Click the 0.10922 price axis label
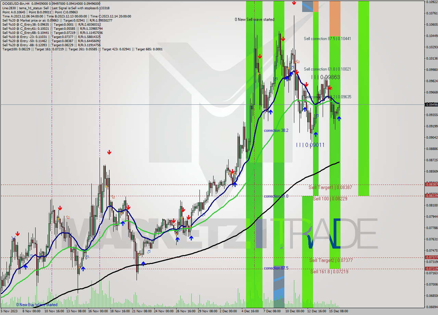 [432, 2]
